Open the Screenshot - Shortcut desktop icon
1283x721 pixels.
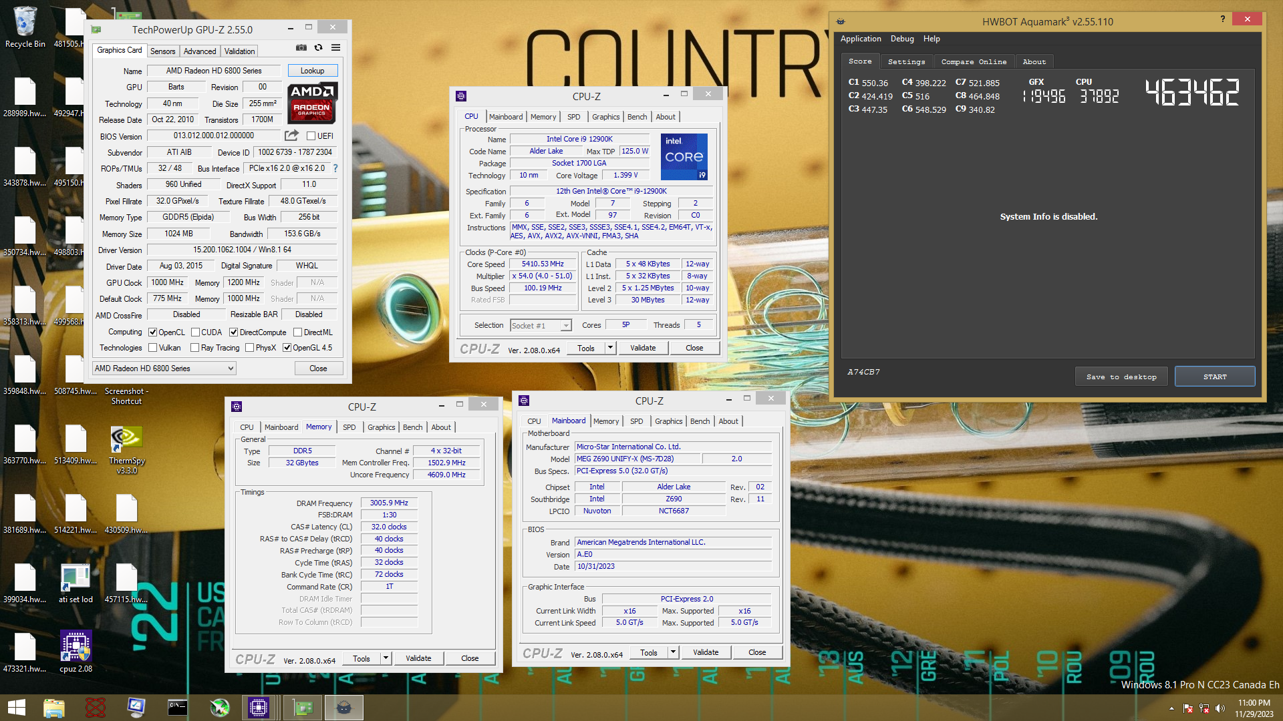pos(126,396)
